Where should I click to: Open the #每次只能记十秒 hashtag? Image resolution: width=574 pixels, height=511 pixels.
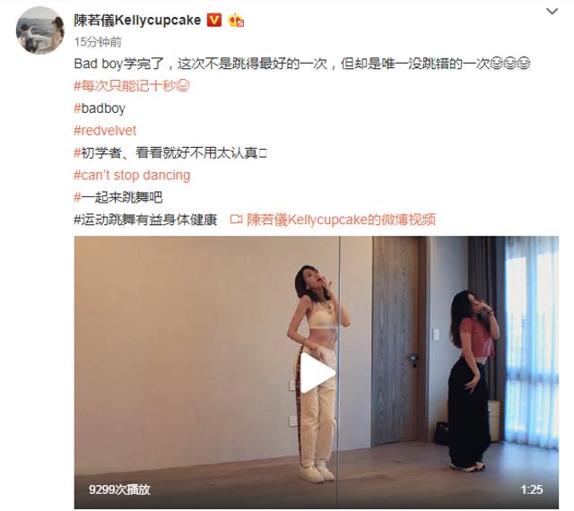[x=126, y=86]
